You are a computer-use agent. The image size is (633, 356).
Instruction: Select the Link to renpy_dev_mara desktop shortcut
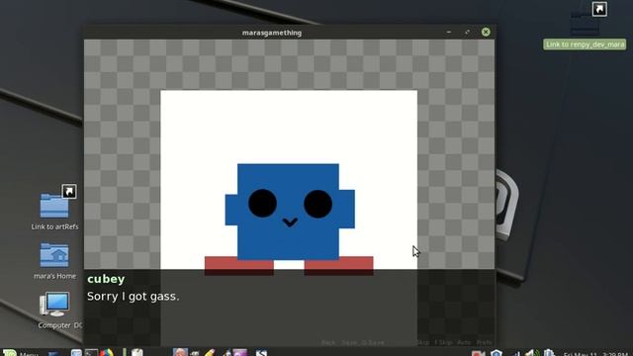(585, 44)
